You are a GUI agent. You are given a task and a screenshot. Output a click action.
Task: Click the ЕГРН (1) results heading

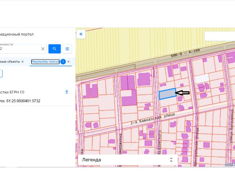[x=12, y=92]
